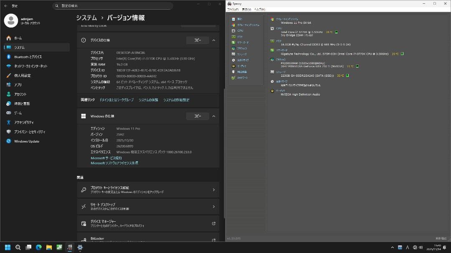This screenshot has width=451, height=253.
Task: Select the メモリ (RAM) icon in Speccy
Action: click(240, 36)
